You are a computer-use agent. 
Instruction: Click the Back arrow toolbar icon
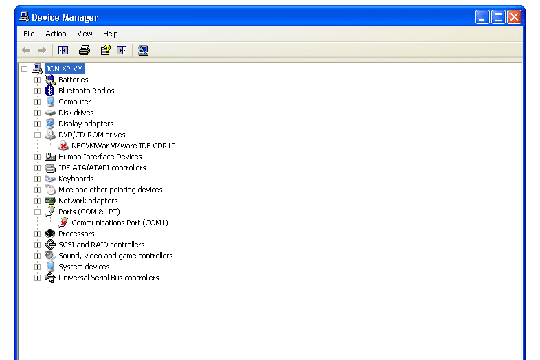pos(26,50)
